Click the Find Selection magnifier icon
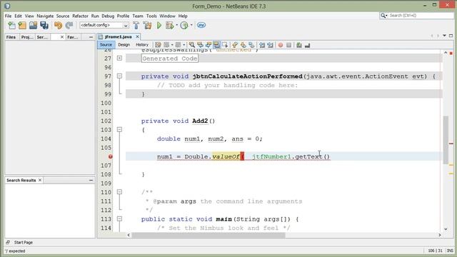This screenshot has width=457, height=257. [192, 45]
